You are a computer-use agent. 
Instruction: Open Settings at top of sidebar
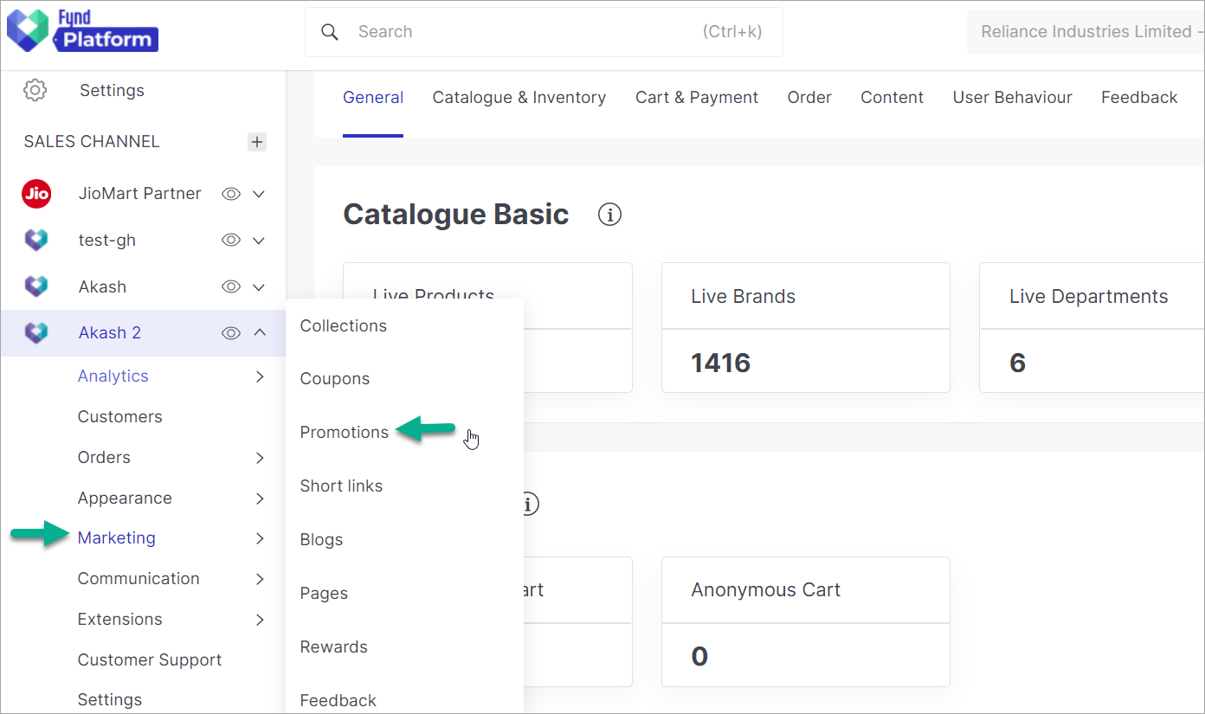coord(112,90)
